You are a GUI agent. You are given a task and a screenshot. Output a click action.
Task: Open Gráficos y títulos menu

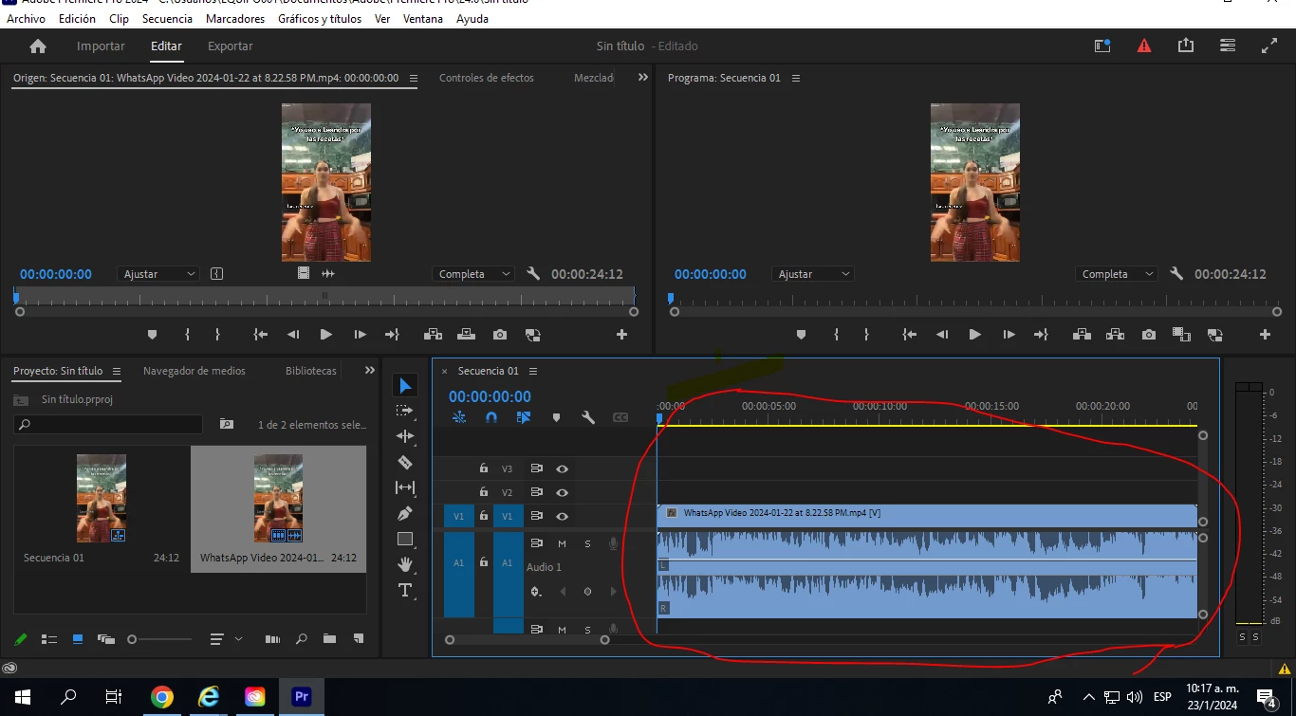(x=320, y=18)
